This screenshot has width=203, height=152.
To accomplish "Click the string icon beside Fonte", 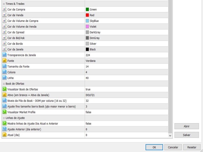I will (4, 61).
